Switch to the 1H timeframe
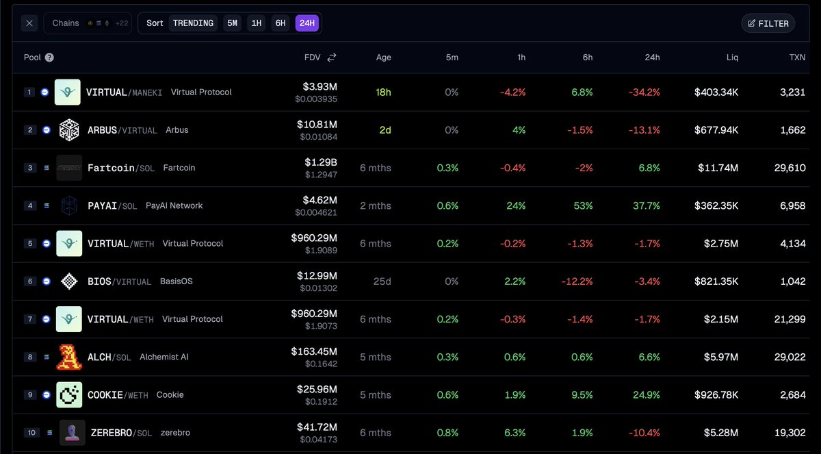The width and height of the screenshot is (821, 454). (257, 23)
